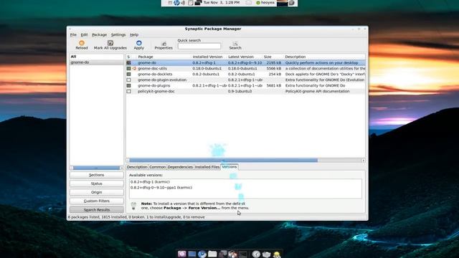The height and width of the screenshot is (258, 459).
Task: Launch the blue globe browser icon in dock
Action: tap(202, 254)
